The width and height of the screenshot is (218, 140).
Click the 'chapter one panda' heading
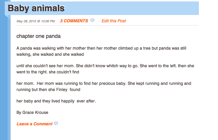tap(39, 36)
